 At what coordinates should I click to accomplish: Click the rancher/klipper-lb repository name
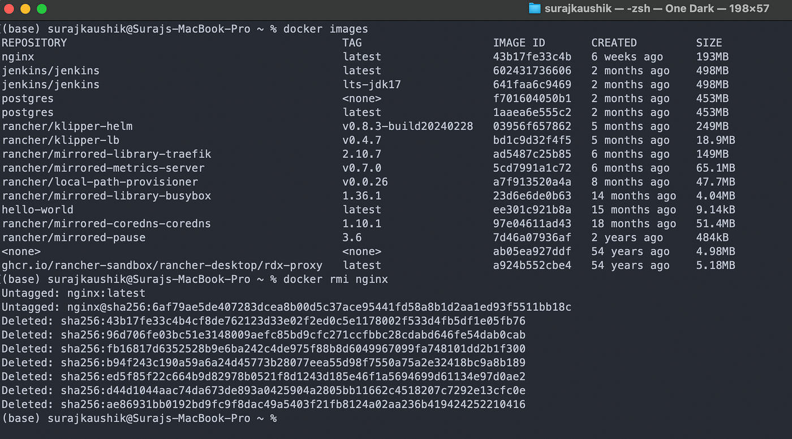pos(61,140)
